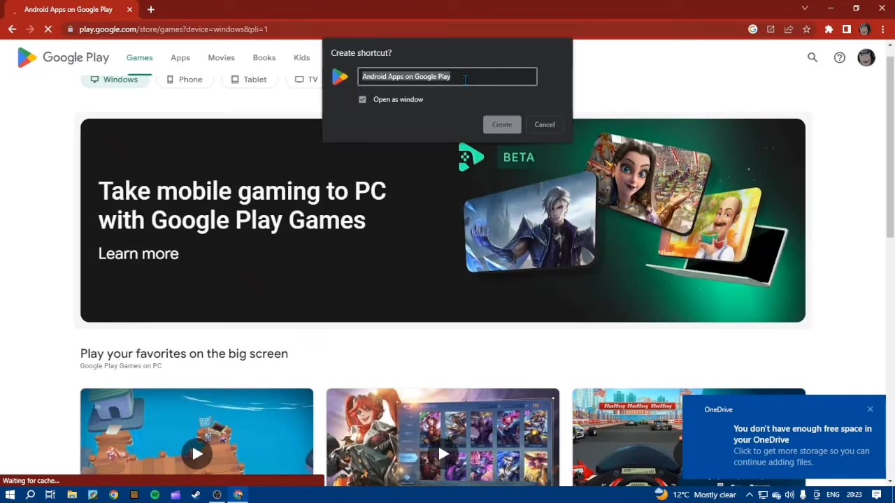Open the Kids tab

301,57
